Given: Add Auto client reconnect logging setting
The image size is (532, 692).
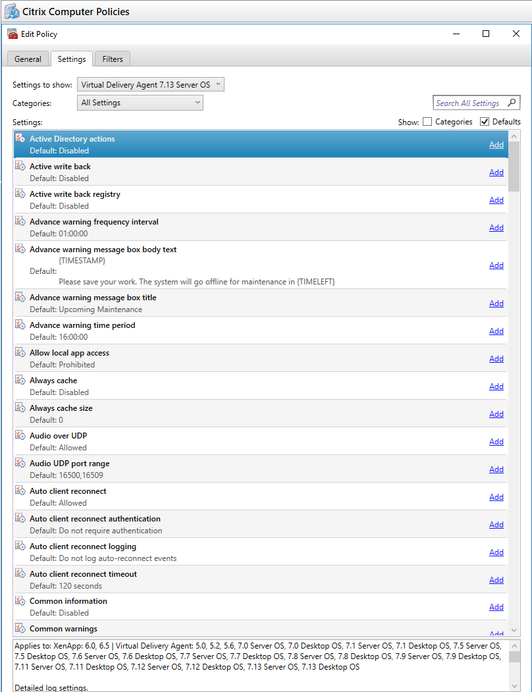Looking at the screenshot, I should pos(496,552).
